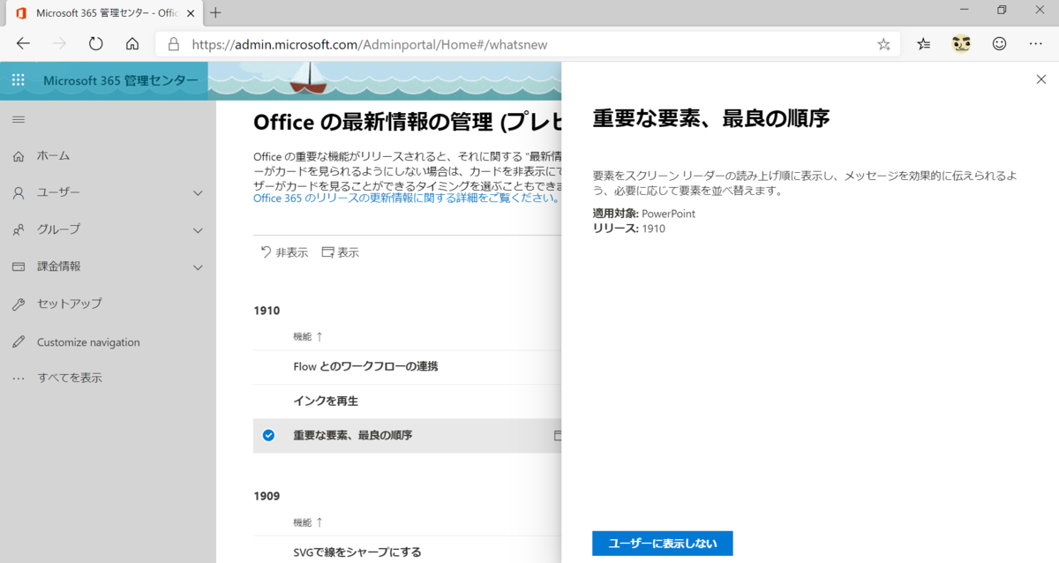Open the browser home page icon
The height and width of the screenshot is (563, 1059).
point(132,43)
